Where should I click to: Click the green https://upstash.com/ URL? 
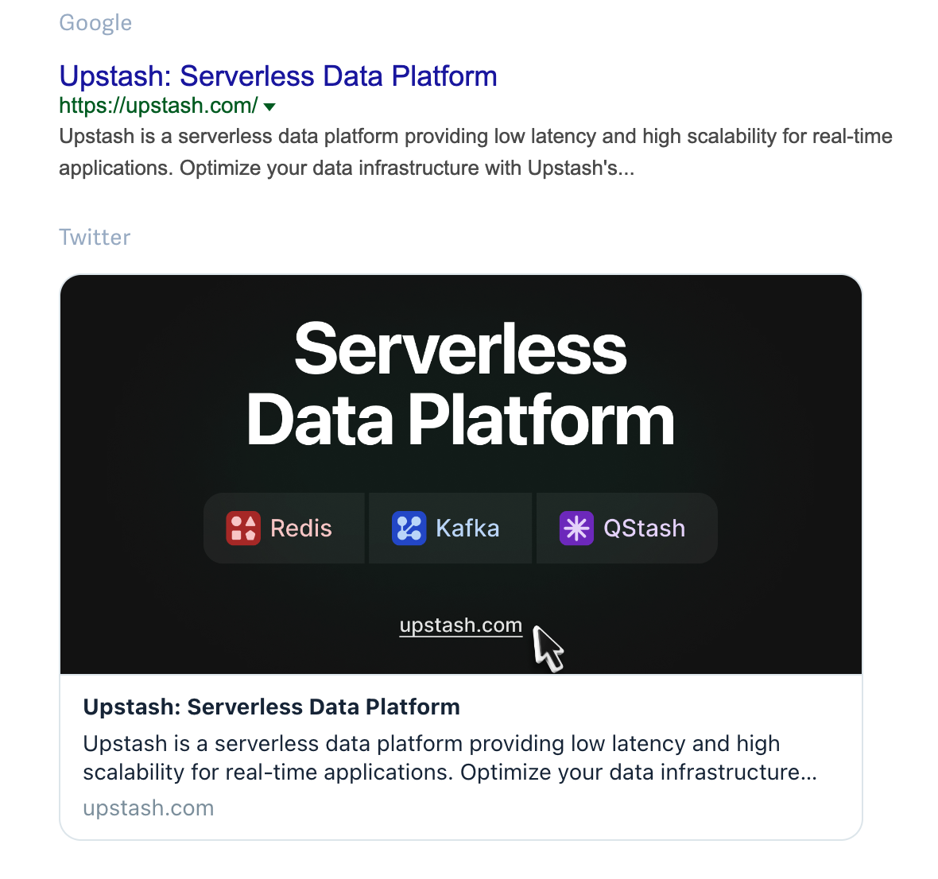point(158,106)
